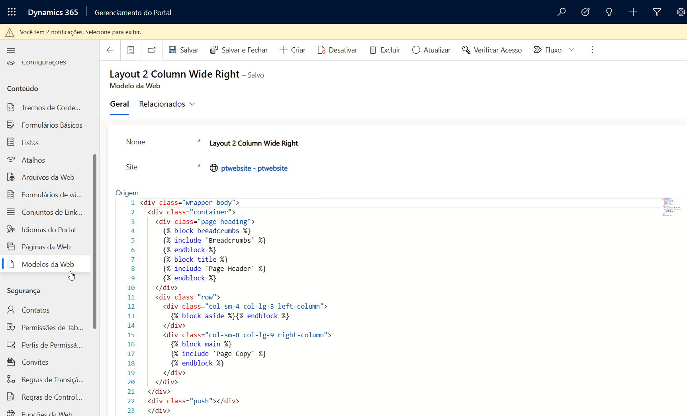Open the record set page icon

(131, 50)
